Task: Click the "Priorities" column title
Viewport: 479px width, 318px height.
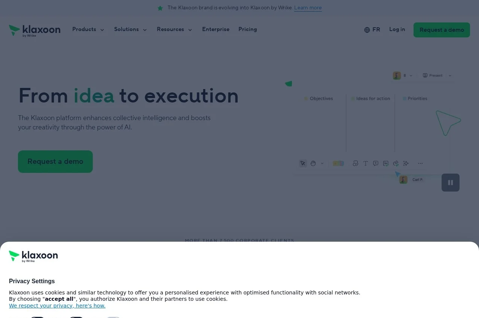Action: 417,99
